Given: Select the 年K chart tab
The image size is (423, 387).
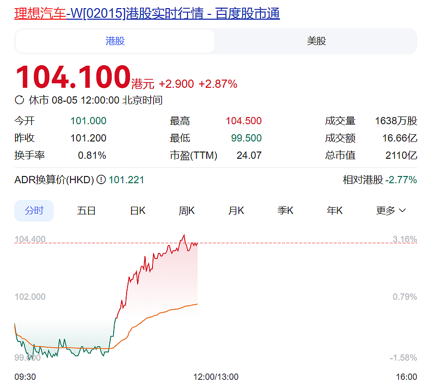Looking at the screenshot, I should click(x=335, y=211).
